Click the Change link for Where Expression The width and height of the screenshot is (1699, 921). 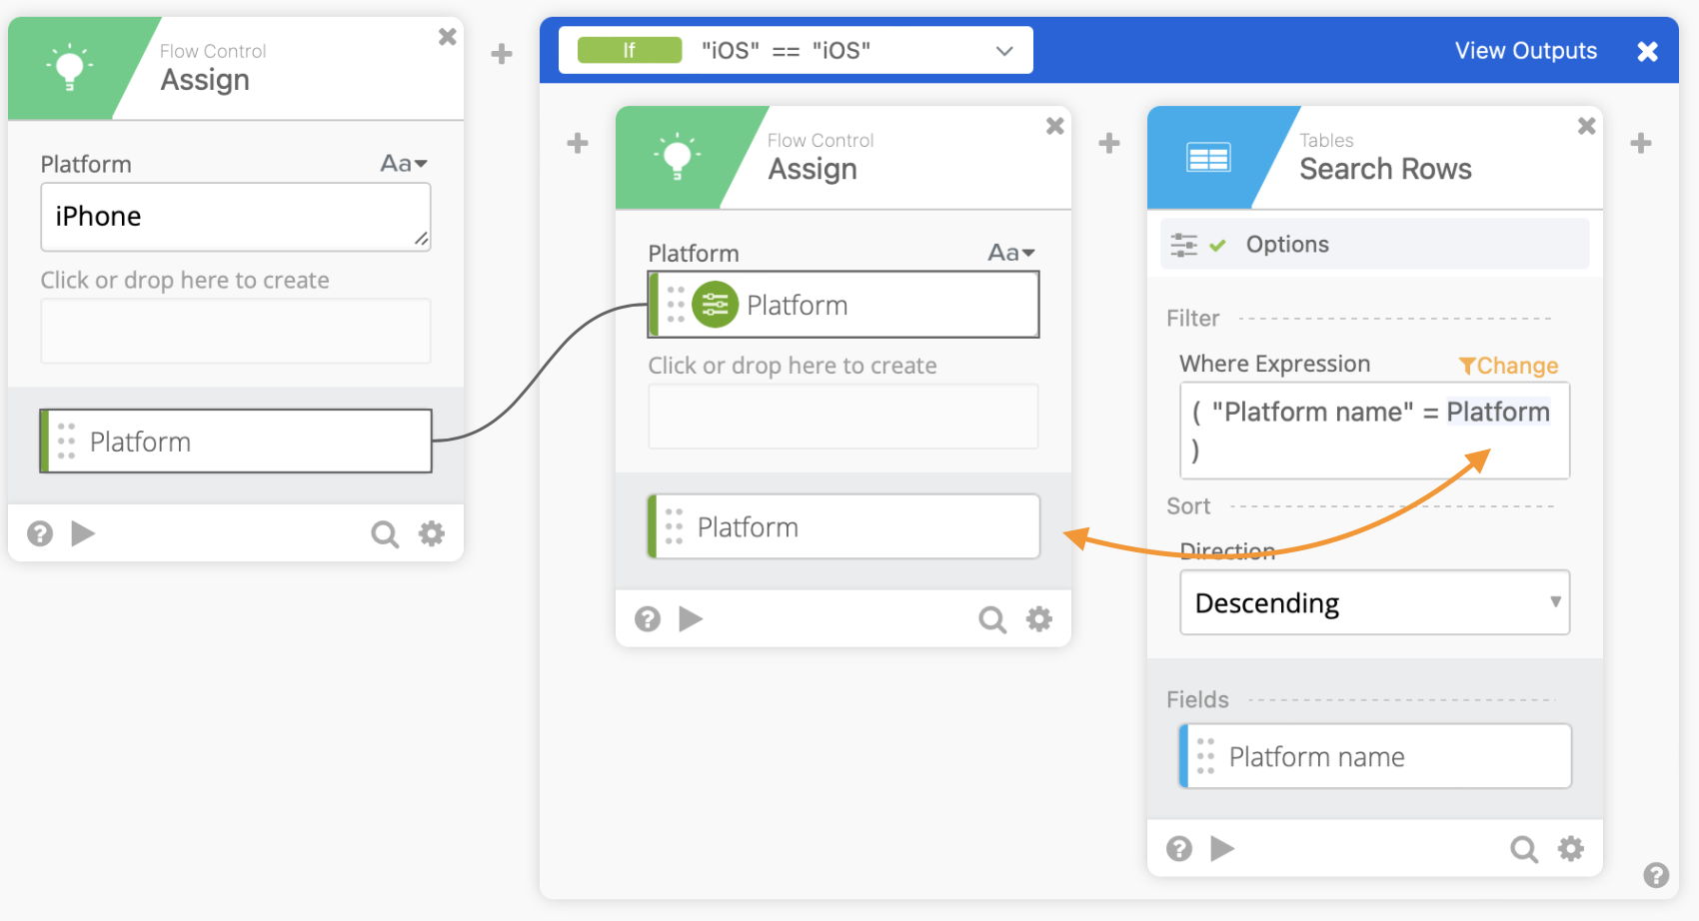[x=1508, y=366]
